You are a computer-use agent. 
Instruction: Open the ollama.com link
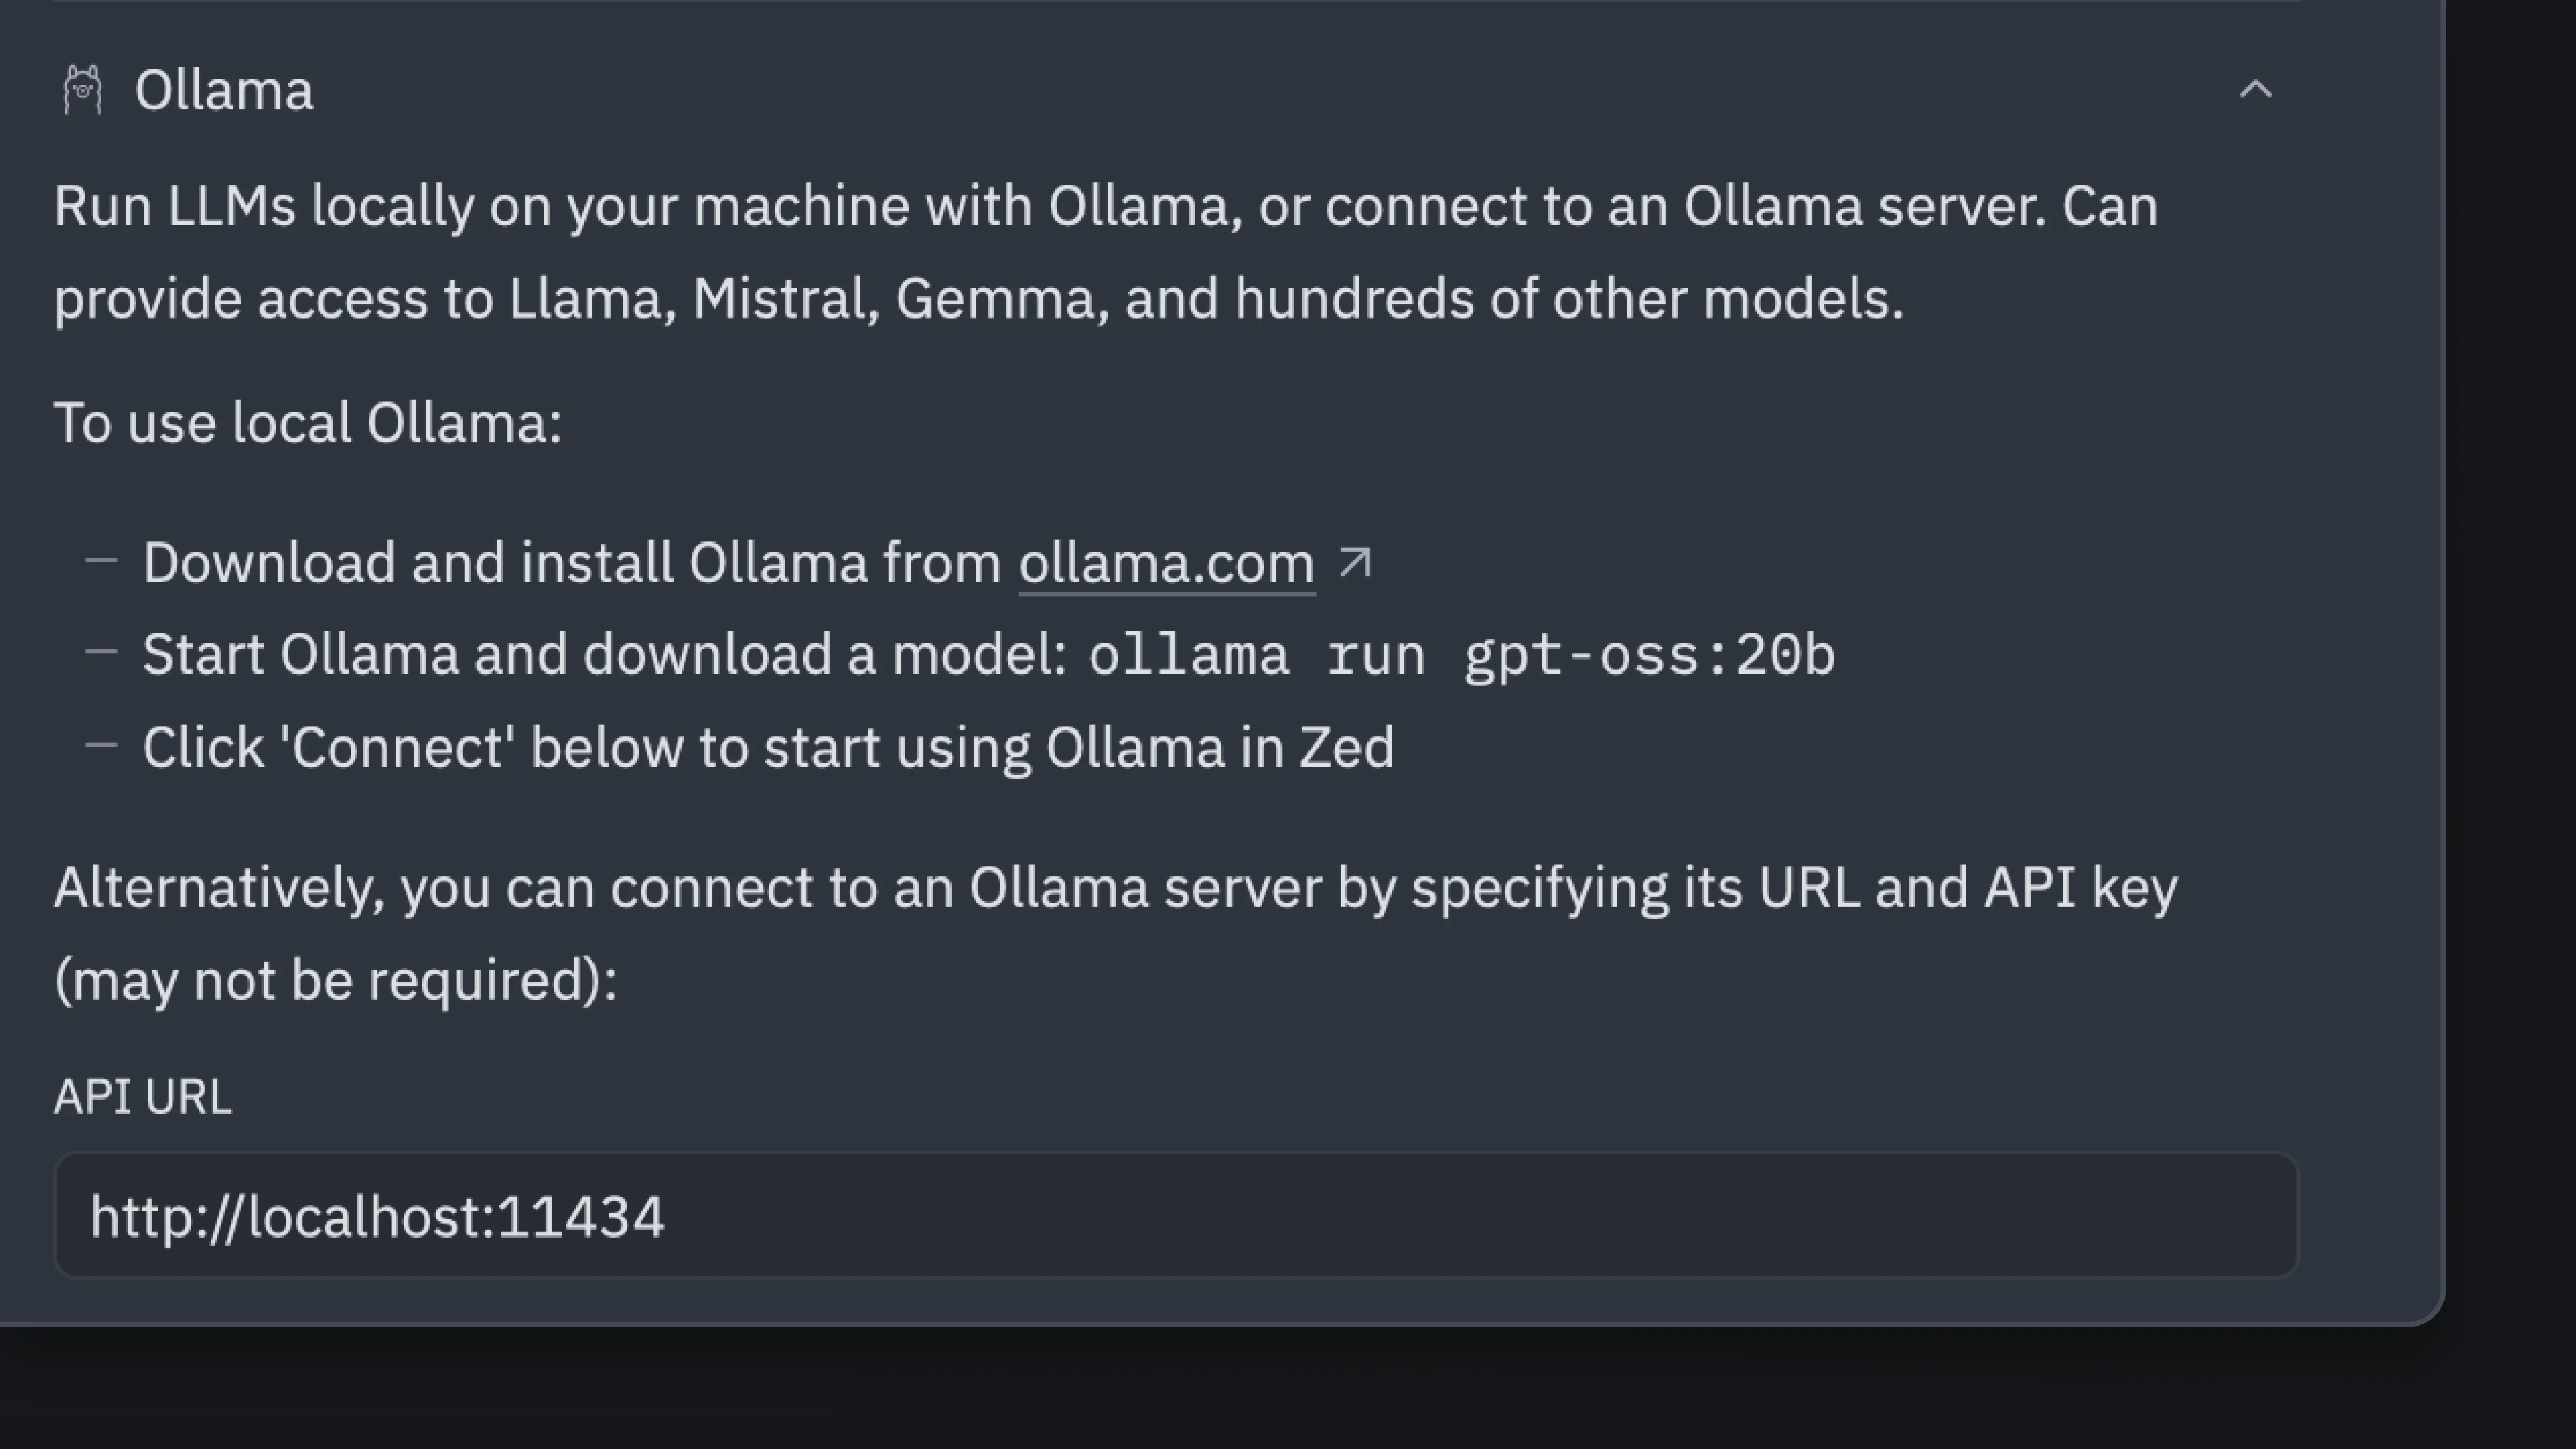[1166, 563]
